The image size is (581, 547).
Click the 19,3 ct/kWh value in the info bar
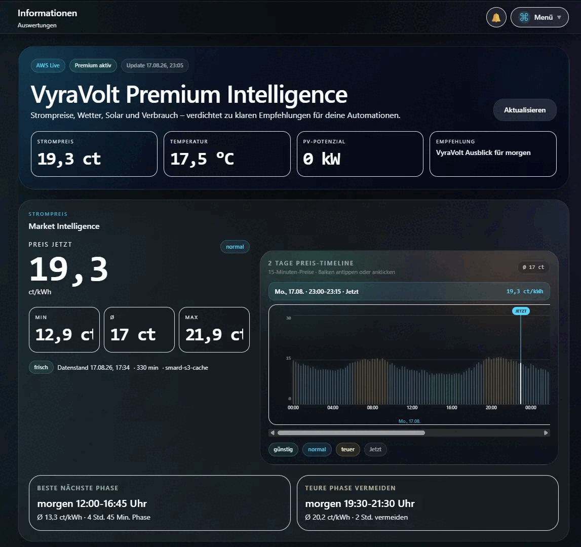click(525, 292)
